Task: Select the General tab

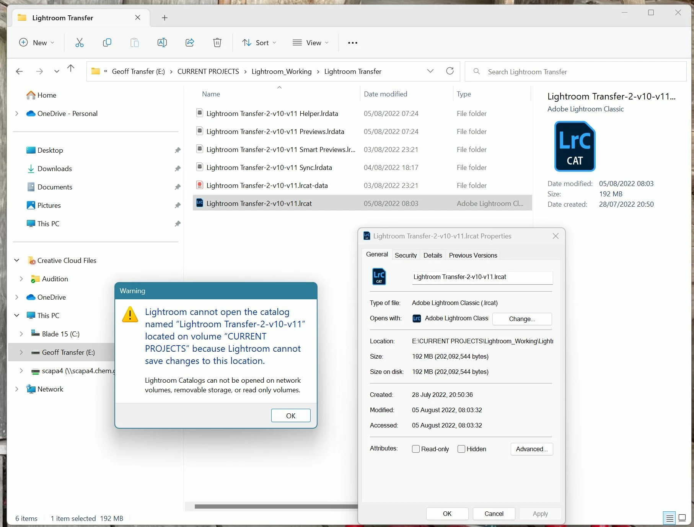Action: coord(377,254)
